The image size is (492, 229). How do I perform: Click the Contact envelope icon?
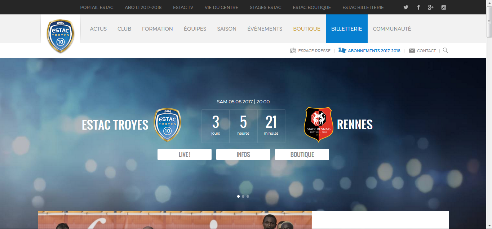click(x=412, y=51)
